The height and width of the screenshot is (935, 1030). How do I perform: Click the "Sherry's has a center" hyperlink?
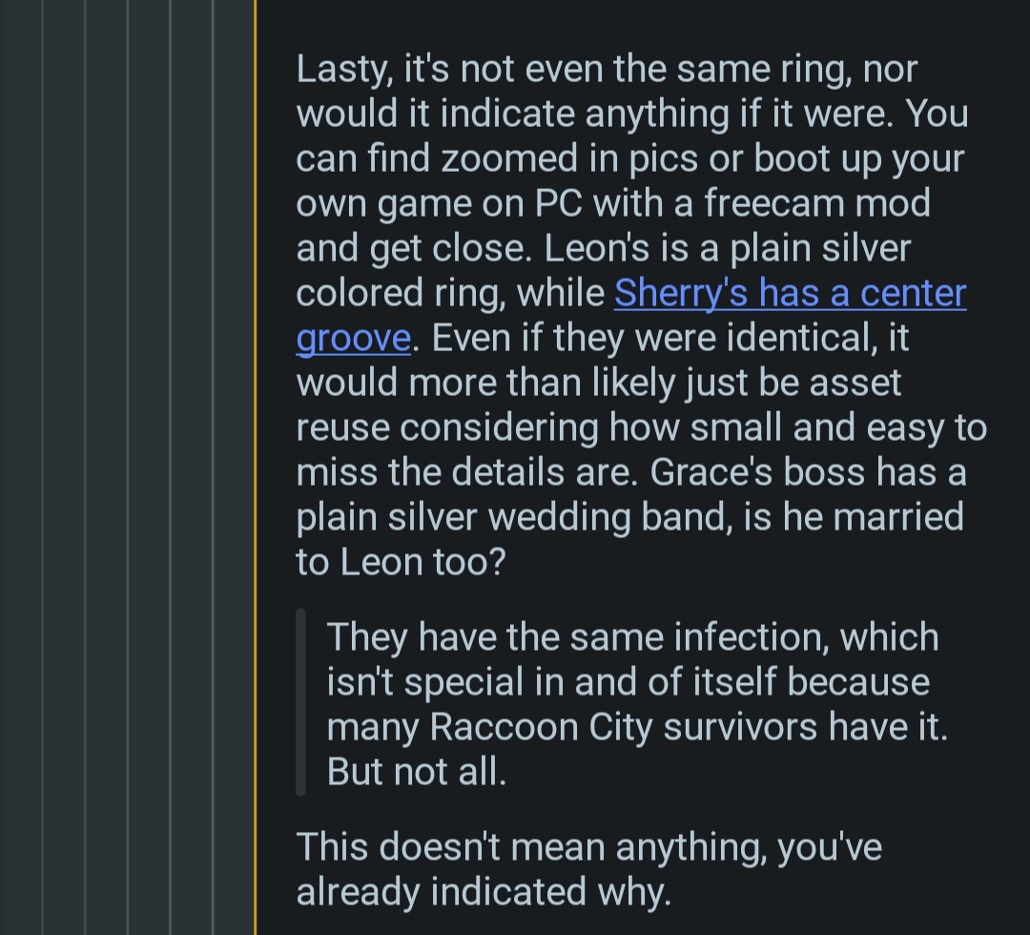tap(790, 293)
